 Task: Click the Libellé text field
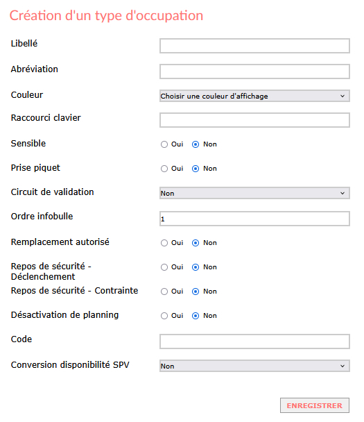[254, 46]
